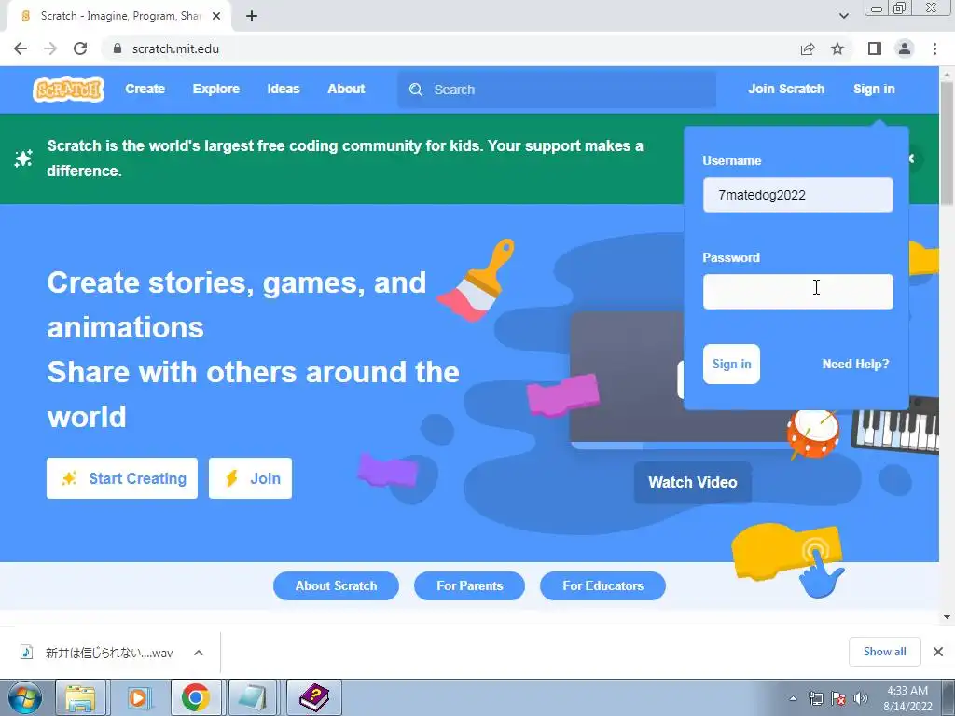Click the page vertical scrollbar thumb
Viewport: 955px width, 716px height.
[x=948, y=143]
